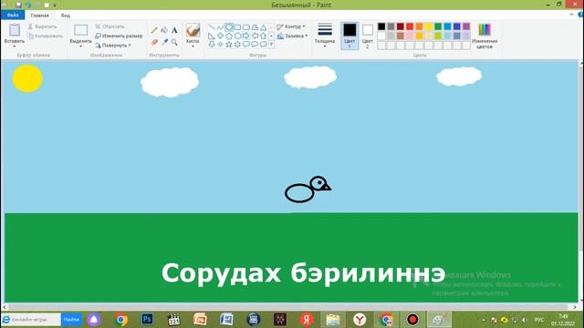Pick the Hexagon shape
The width and height of the screenshot is (584, 328).
(237, 36)
